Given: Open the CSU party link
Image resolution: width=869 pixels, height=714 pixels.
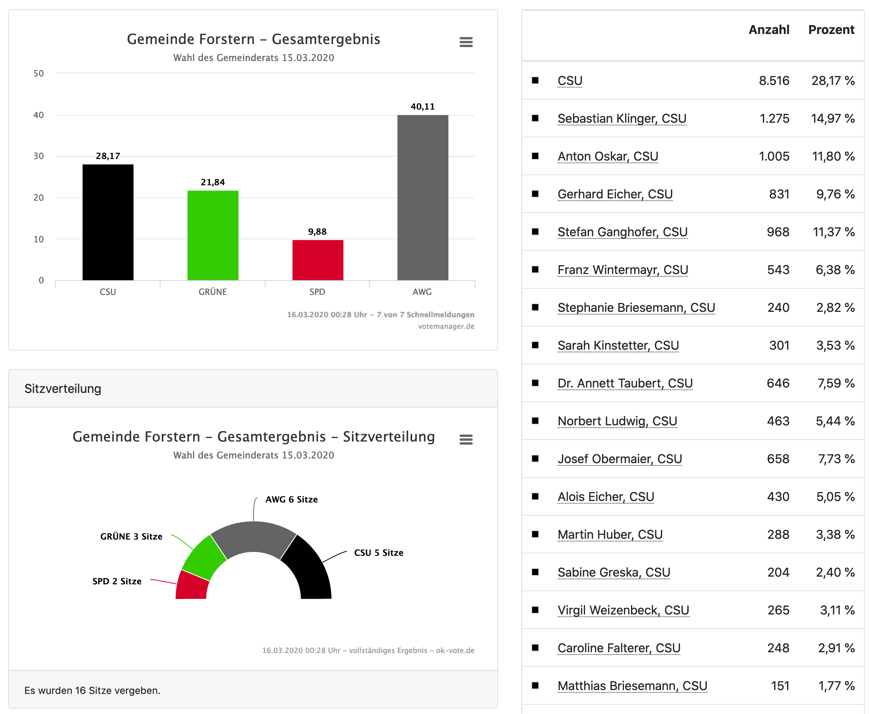Looking at the screenshot, I should pos(570,81).
